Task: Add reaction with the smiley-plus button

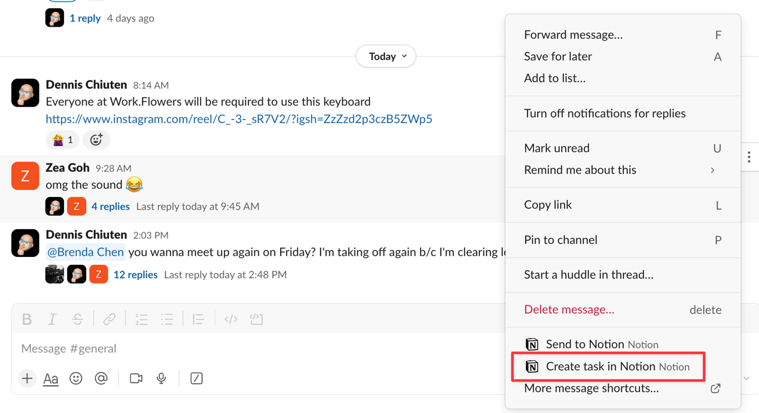Action: pos(96,140)
